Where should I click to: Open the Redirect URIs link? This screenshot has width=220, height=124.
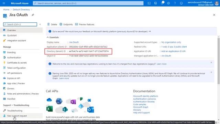pyautogui.click(x=174, y=47)
